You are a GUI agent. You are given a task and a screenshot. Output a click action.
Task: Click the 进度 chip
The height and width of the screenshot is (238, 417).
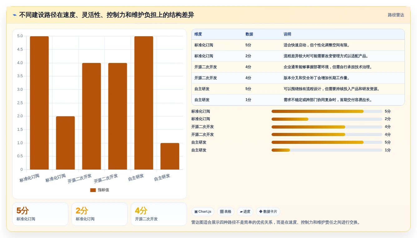(x=245, y=212)
